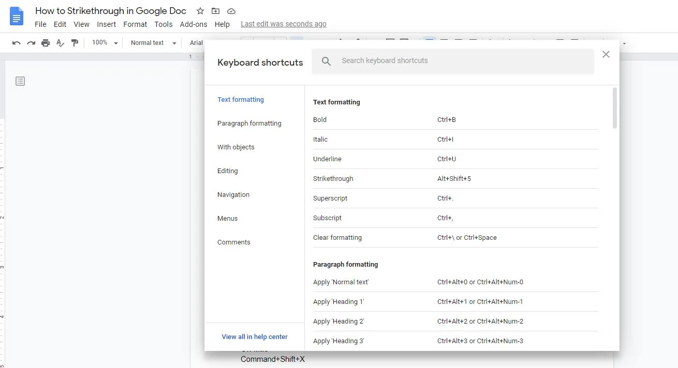The image size is (678, 368).
Task: Click the Redo toolbar icon
Action: (x=31, y=43)
